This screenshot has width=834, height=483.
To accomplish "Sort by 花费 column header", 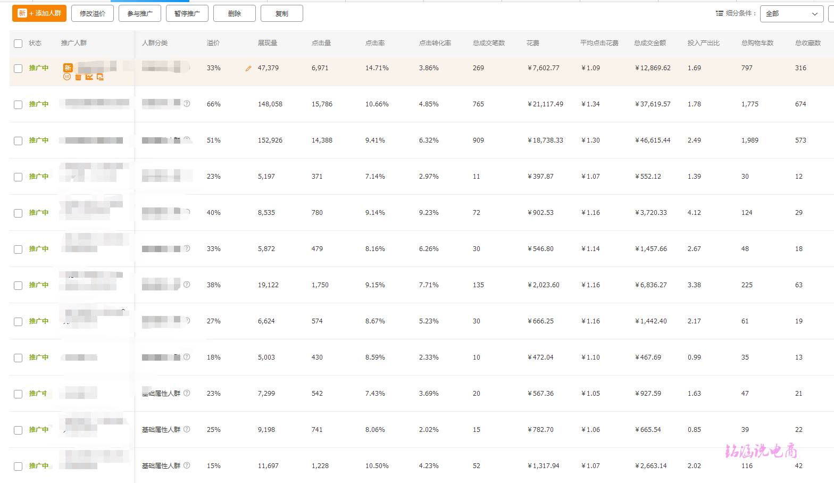I will coord(533,43).
